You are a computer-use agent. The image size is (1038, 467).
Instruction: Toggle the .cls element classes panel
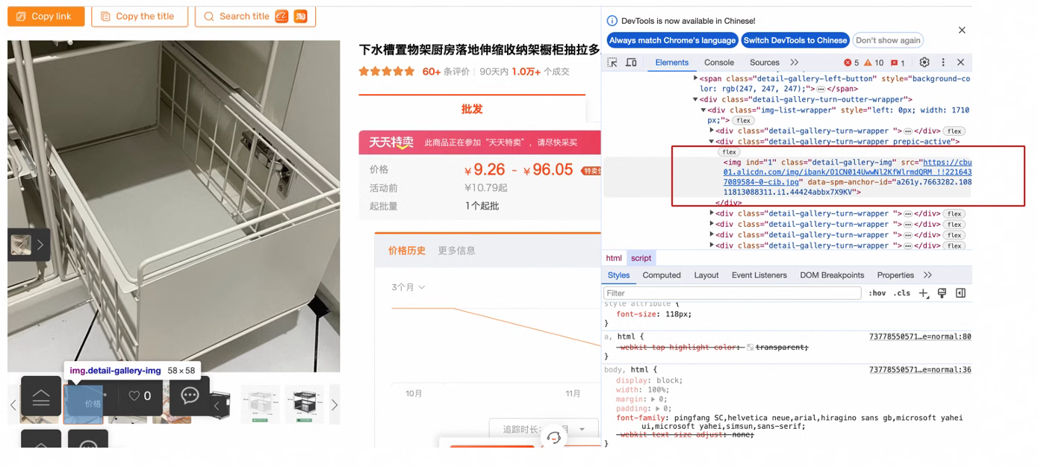pos(902,293)
